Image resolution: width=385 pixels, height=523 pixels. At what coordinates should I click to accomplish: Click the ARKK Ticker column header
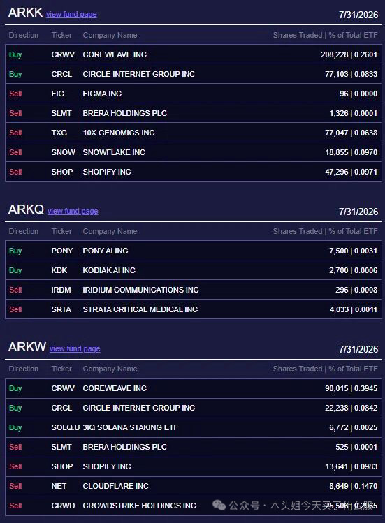pyautogui.click(x=61, y=35)
